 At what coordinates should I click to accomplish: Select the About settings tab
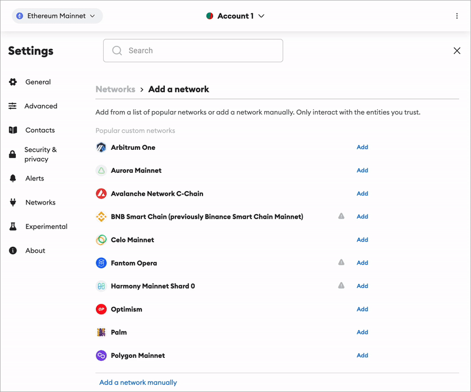coord(35,251)
